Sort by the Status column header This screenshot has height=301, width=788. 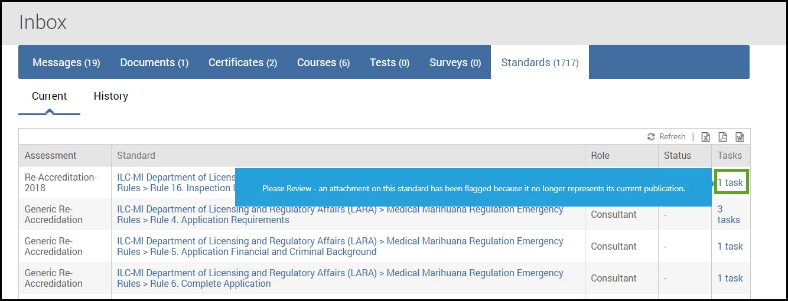pos(678,155)
